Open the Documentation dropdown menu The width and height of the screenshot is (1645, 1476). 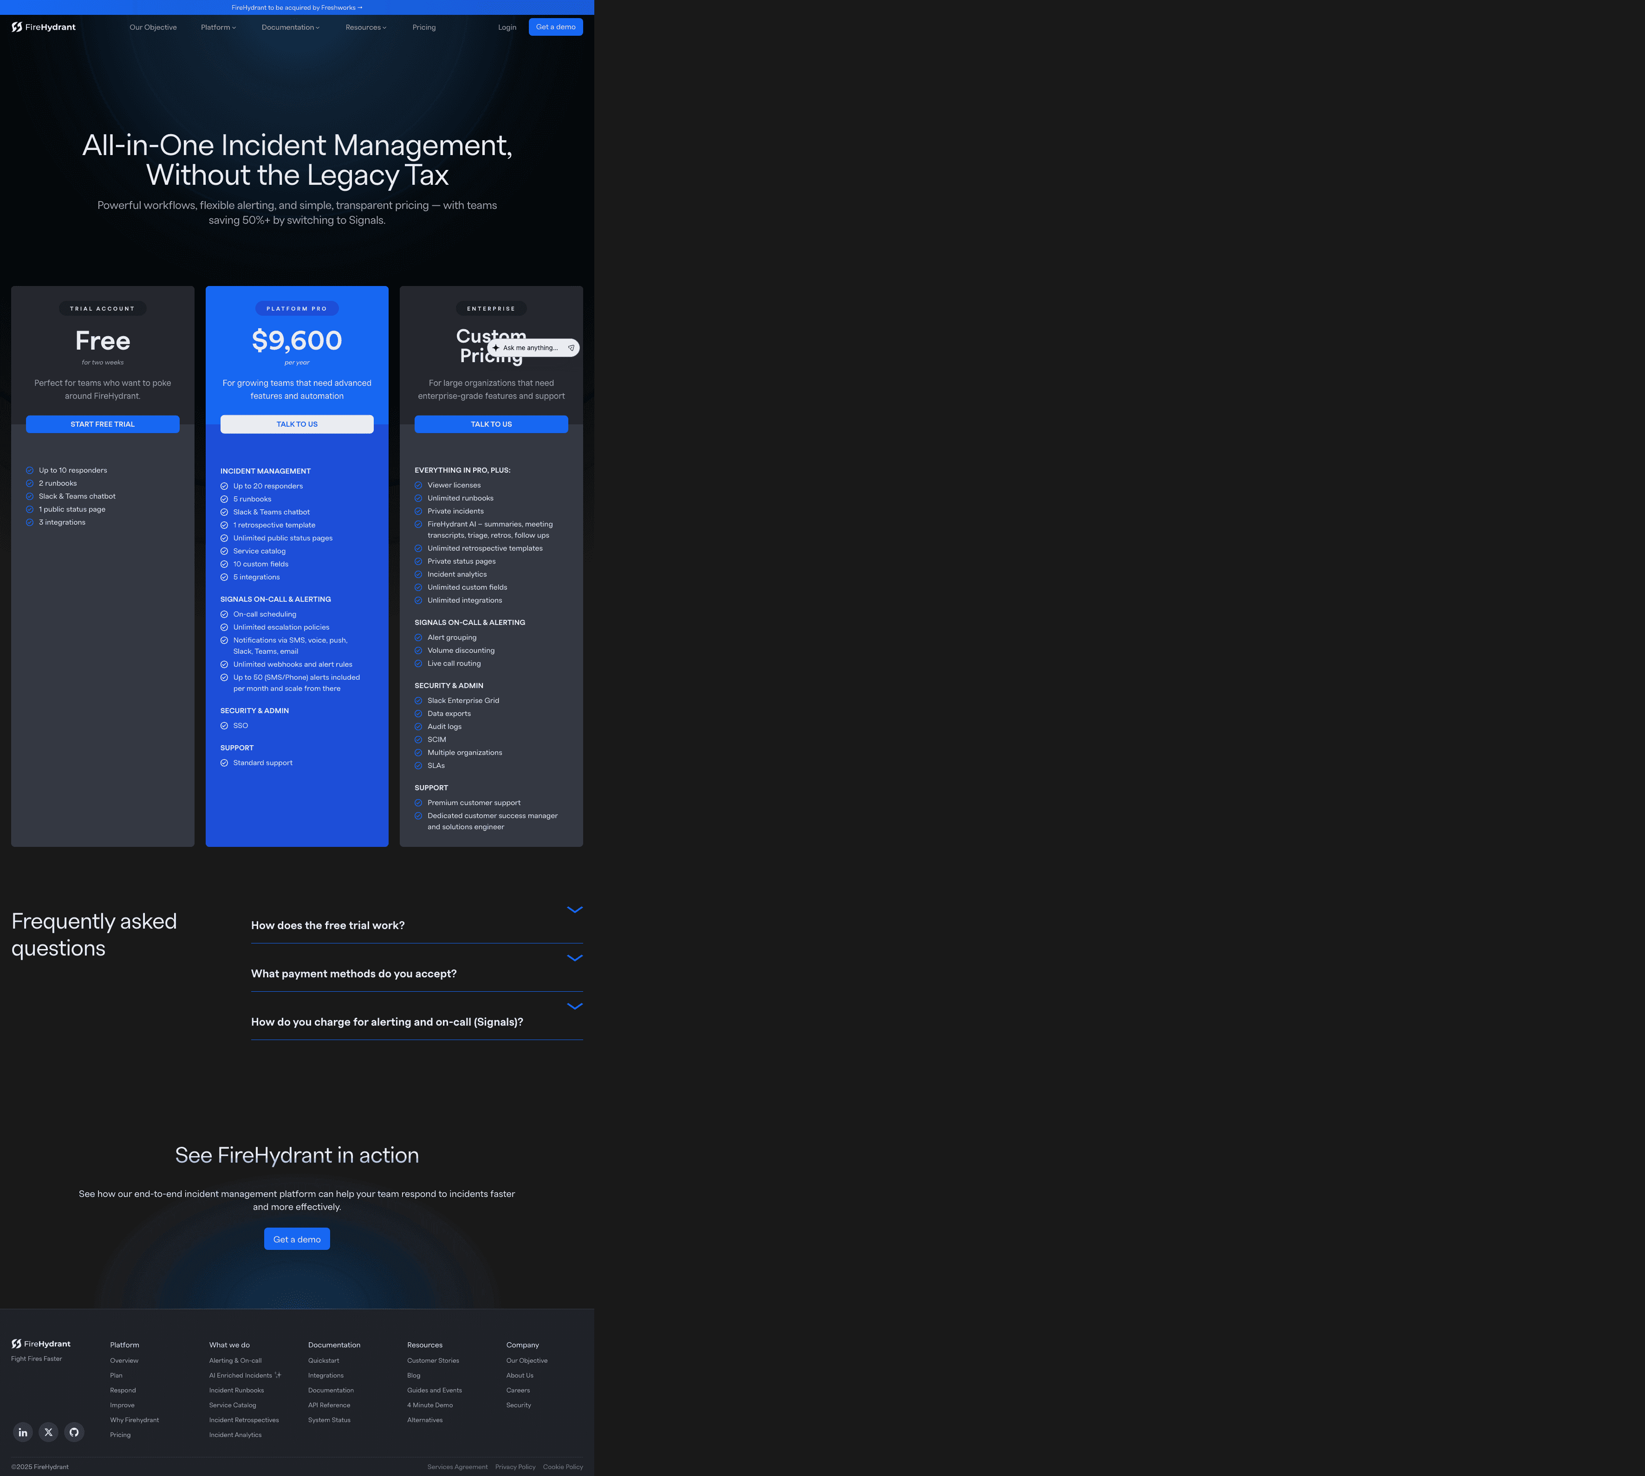290,27
